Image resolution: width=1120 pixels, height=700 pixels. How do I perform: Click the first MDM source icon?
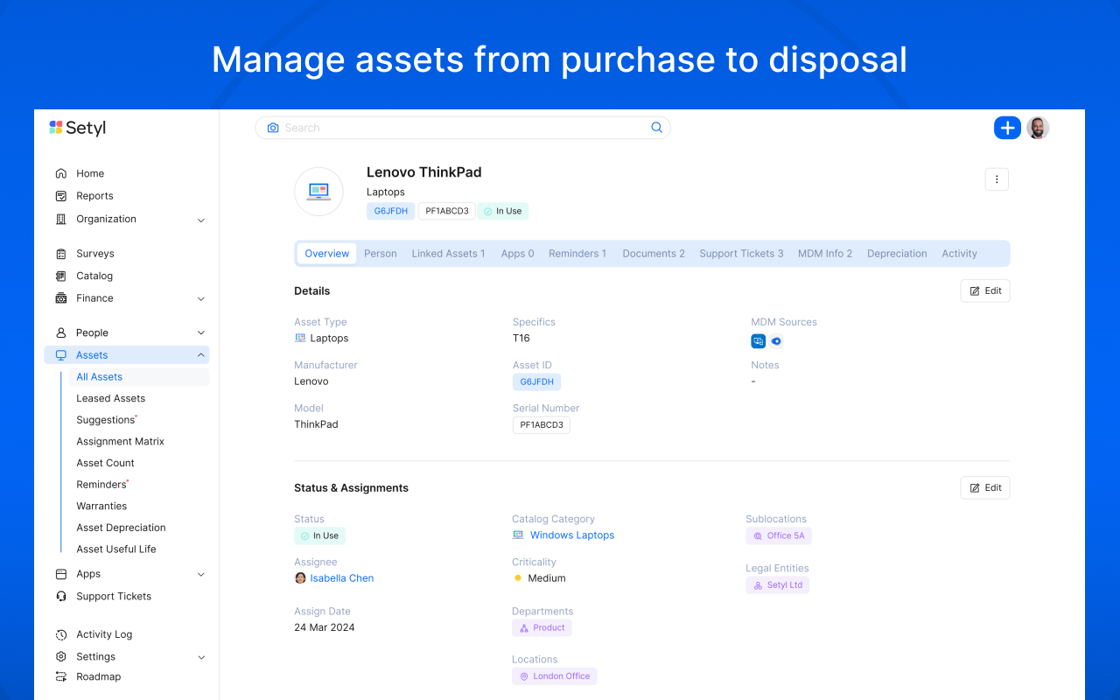tap(758, 341)
